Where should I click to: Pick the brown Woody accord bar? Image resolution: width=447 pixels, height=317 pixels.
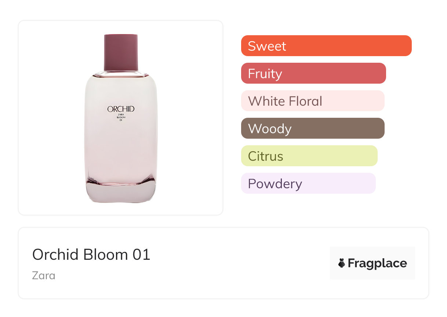pyautogui.click(x=312, y=128)
